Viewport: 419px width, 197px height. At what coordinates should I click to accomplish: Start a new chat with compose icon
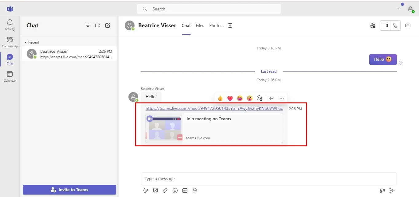pyautogui.click(x=108, y=25)
